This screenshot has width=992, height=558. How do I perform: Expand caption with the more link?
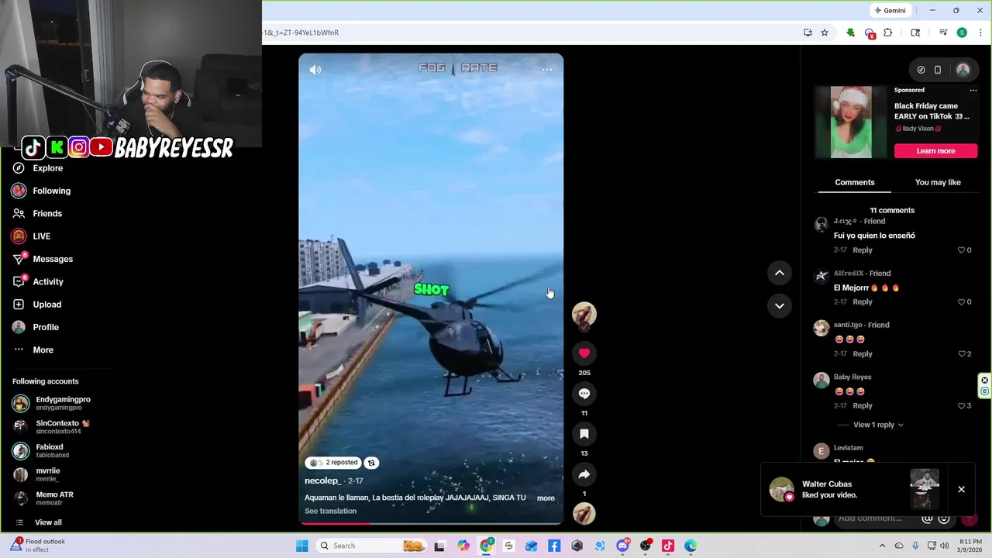tap(546, 498)
